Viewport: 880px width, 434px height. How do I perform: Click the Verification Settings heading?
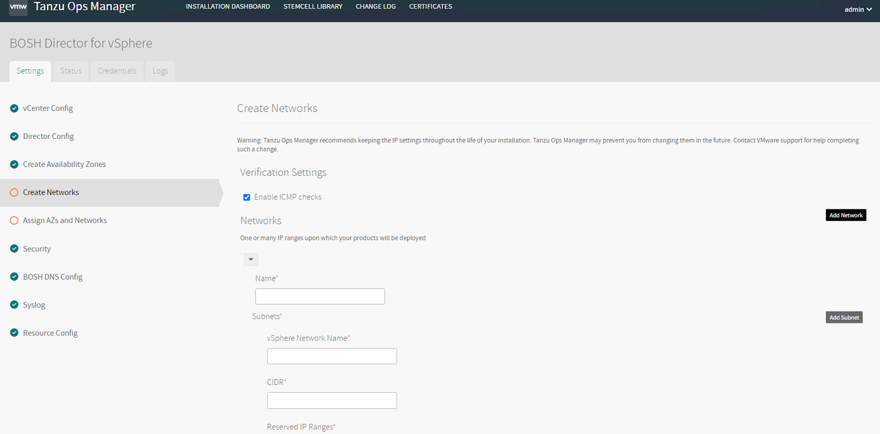[x=283, y=173]
